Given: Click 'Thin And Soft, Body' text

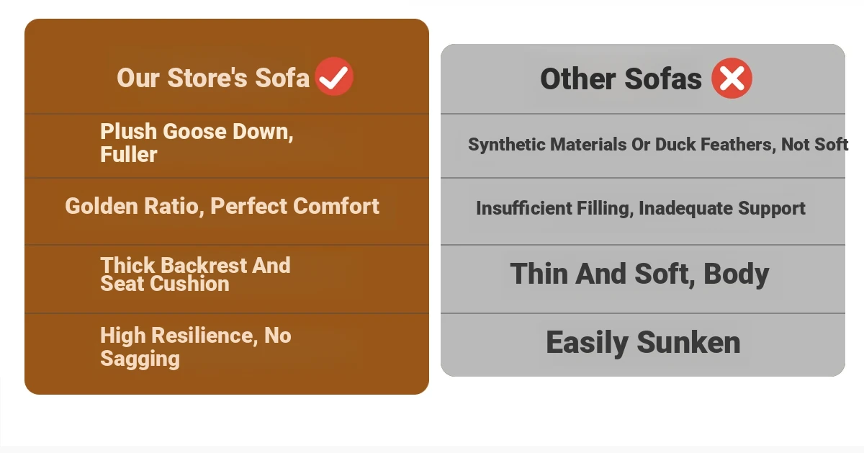Looking at the screenshot, I should pyautogui.click(x=639, y=274).
